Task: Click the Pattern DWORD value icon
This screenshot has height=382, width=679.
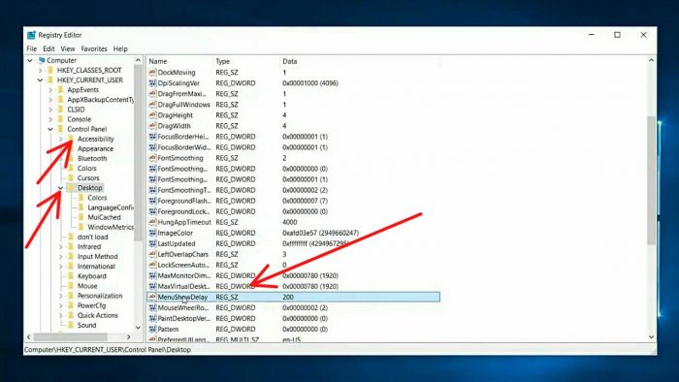Action: [152, 329]
